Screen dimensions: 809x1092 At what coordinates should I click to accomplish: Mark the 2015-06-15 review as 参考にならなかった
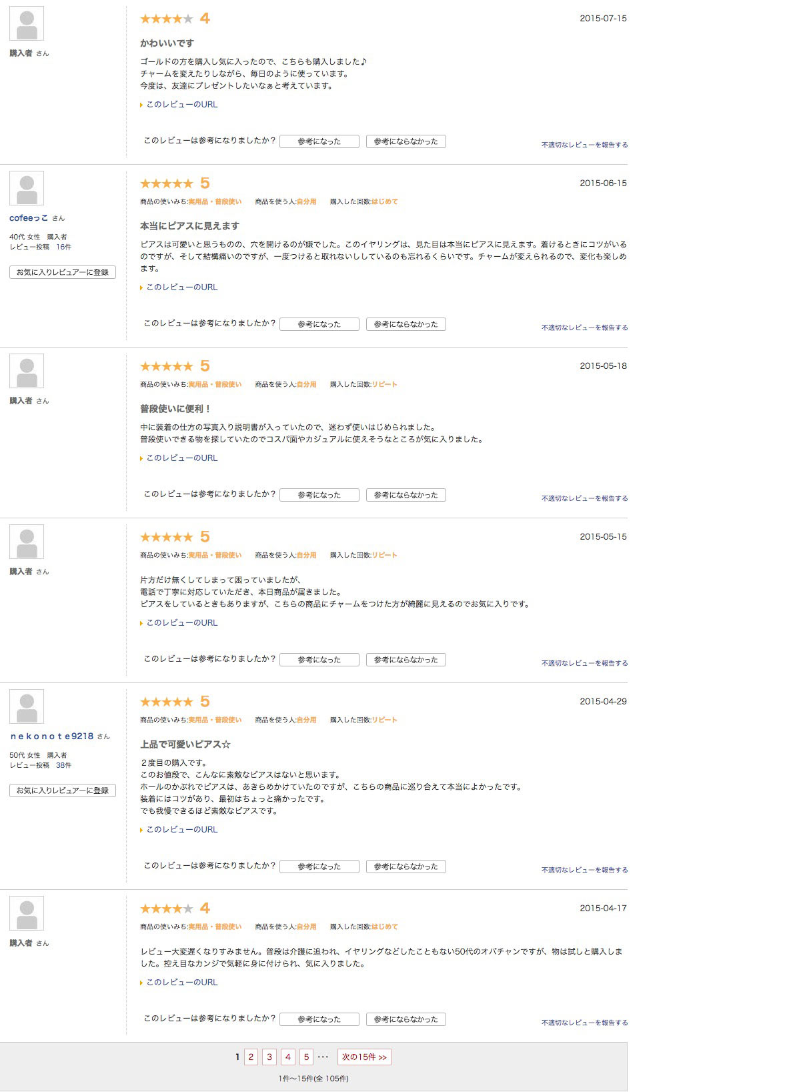[406, 324]
